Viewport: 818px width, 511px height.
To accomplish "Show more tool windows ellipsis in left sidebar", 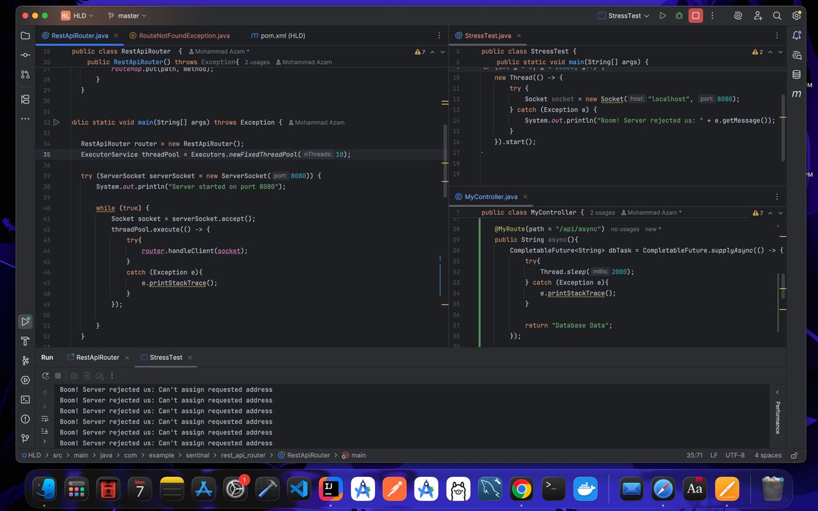I will click(x=25, y=119).
